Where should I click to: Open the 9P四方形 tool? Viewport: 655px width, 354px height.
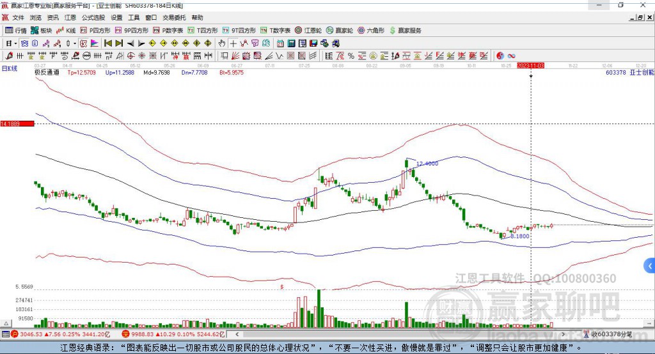click(132, 31)
